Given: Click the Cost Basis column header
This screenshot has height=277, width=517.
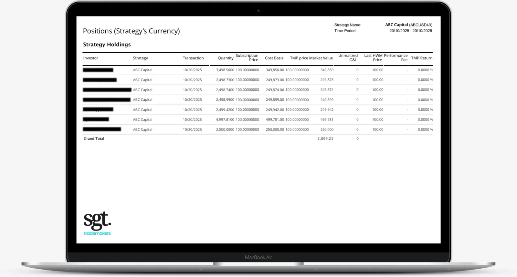Looking at the screenshot, I should (x=274, y=58).
